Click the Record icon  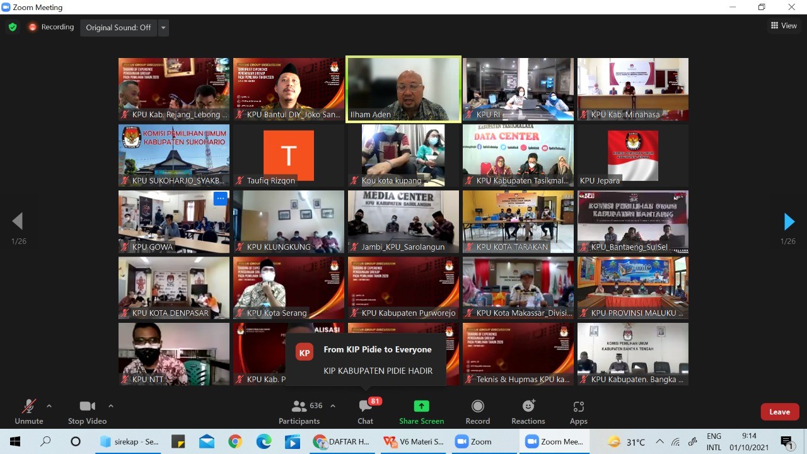[x=477, y=412]
